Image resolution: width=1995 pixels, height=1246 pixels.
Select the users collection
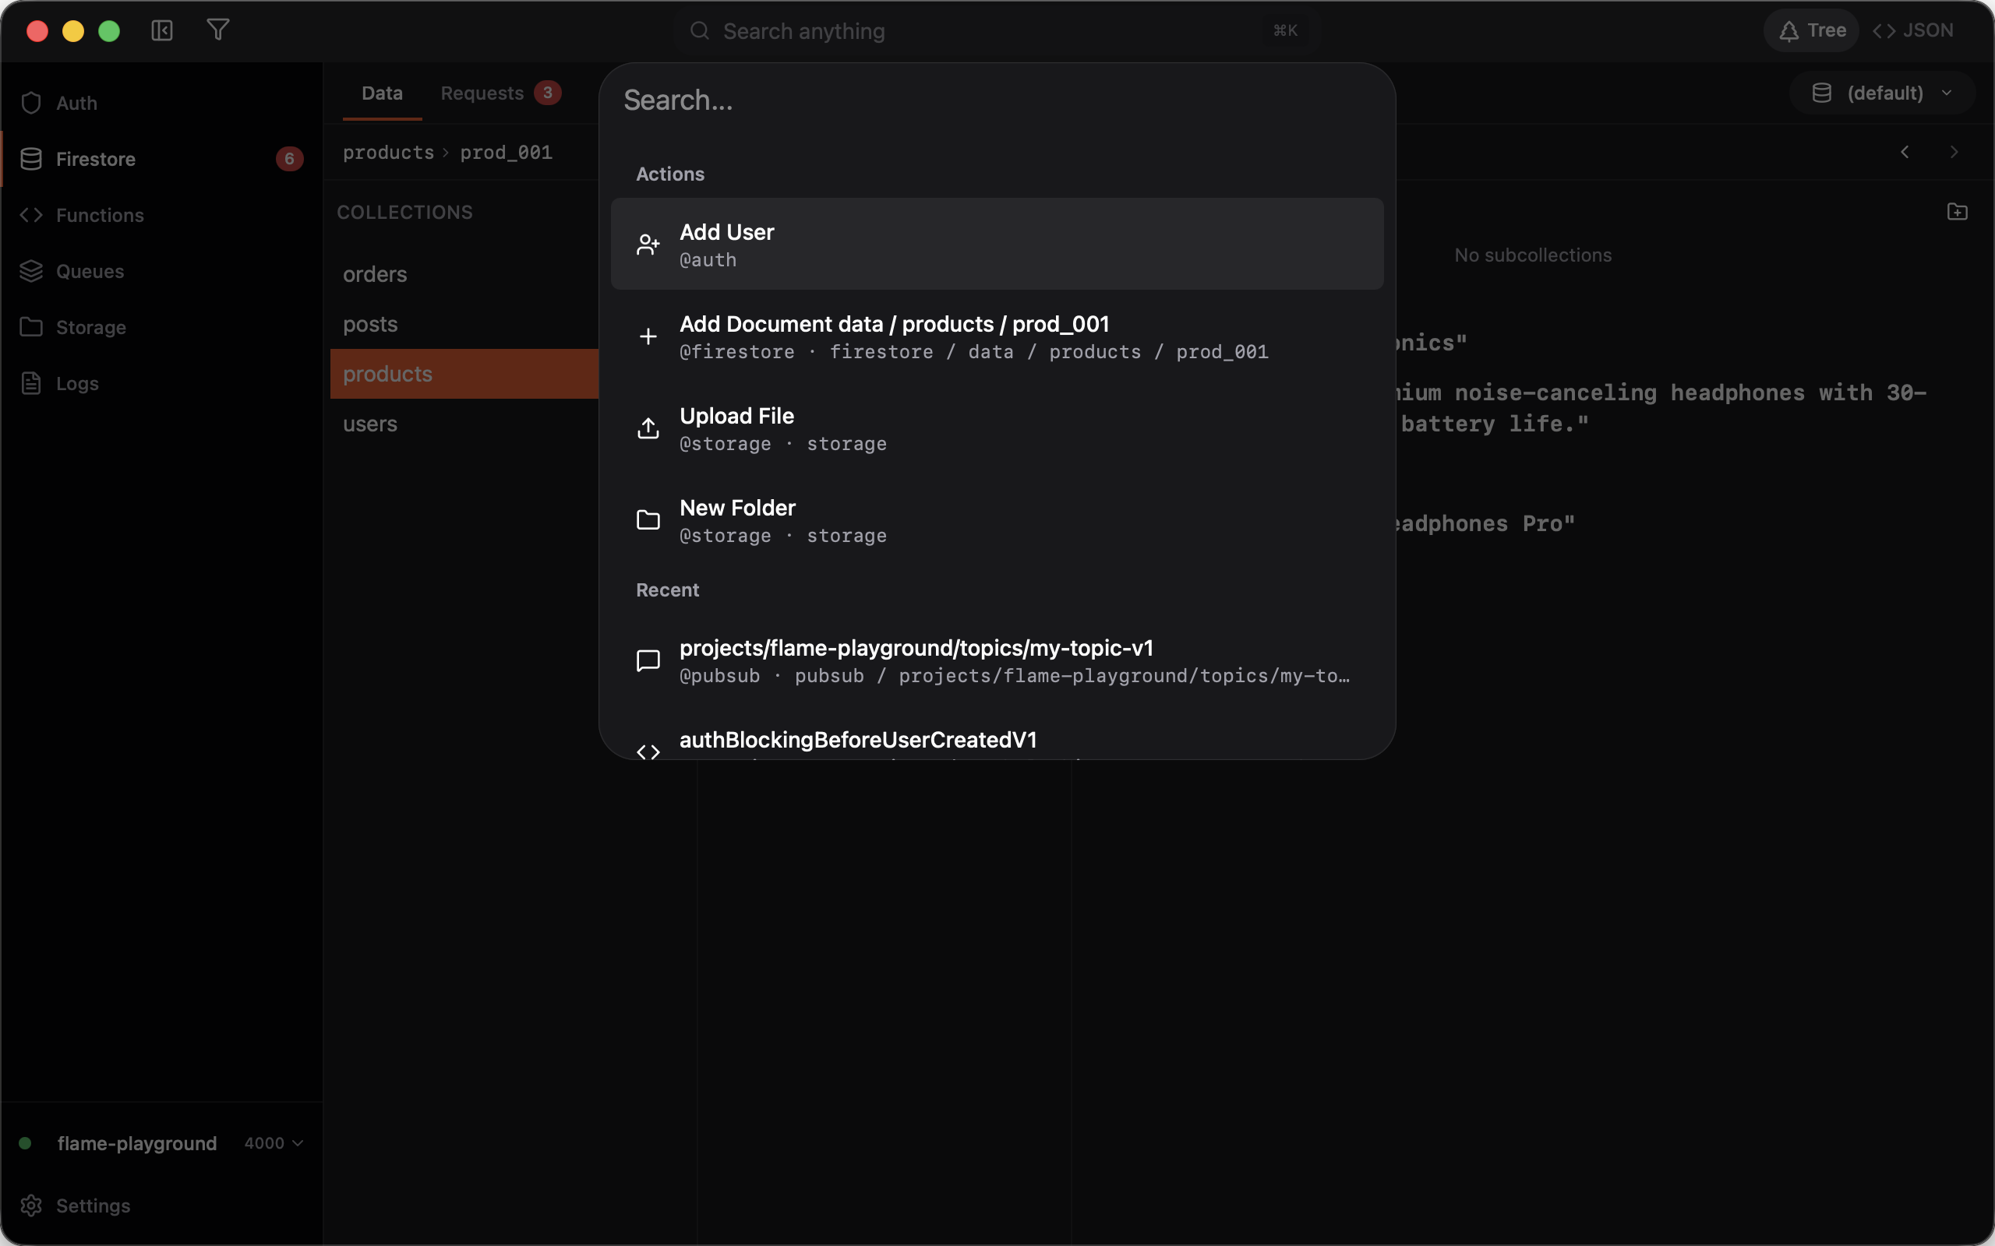464,424
